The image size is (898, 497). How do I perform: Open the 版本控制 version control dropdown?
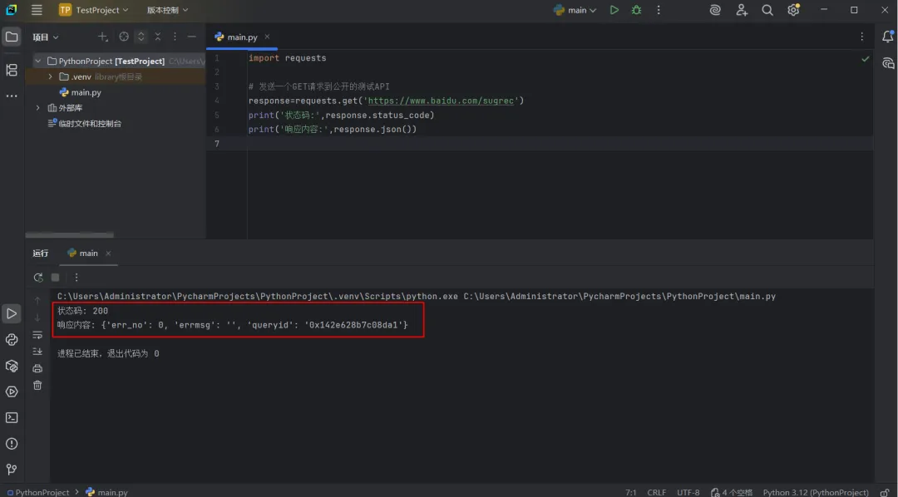pyautogui.click(x=167, y=10)
